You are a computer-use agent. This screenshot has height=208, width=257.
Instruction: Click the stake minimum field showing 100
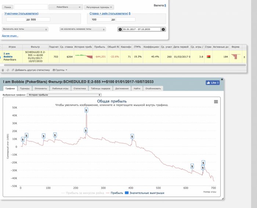click(x=101, y=19)
